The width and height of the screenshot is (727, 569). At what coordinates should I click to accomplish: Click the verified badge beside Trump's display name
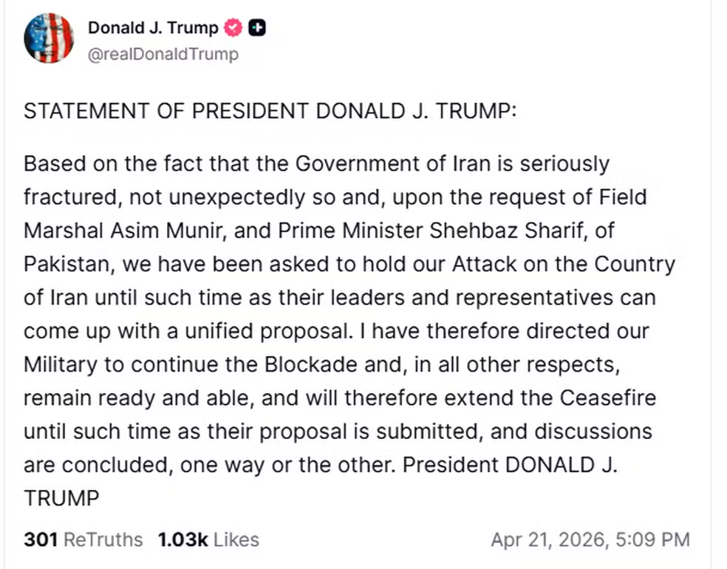[233, 27]
